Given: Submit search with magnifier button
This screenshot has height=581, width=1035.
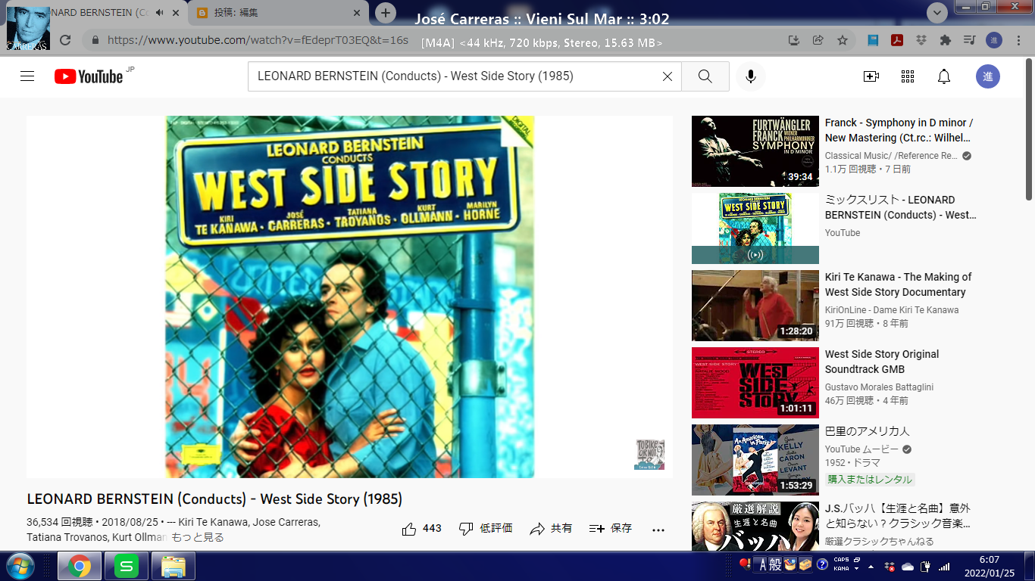Looking at the screenshot, I should pos(705,76).
